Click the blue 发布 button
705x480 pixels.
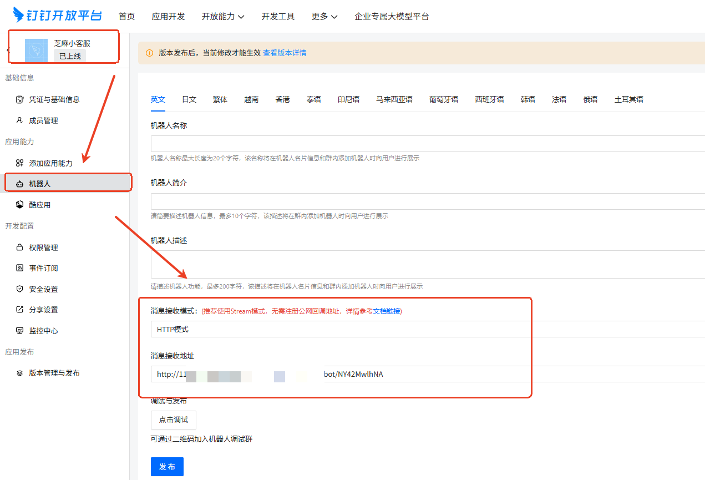pyautogui.click(x=167, y=467)
